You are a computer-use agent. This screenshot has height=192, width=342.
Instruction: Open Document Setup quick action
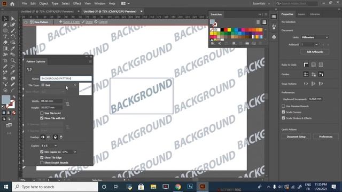click(296, 137)
